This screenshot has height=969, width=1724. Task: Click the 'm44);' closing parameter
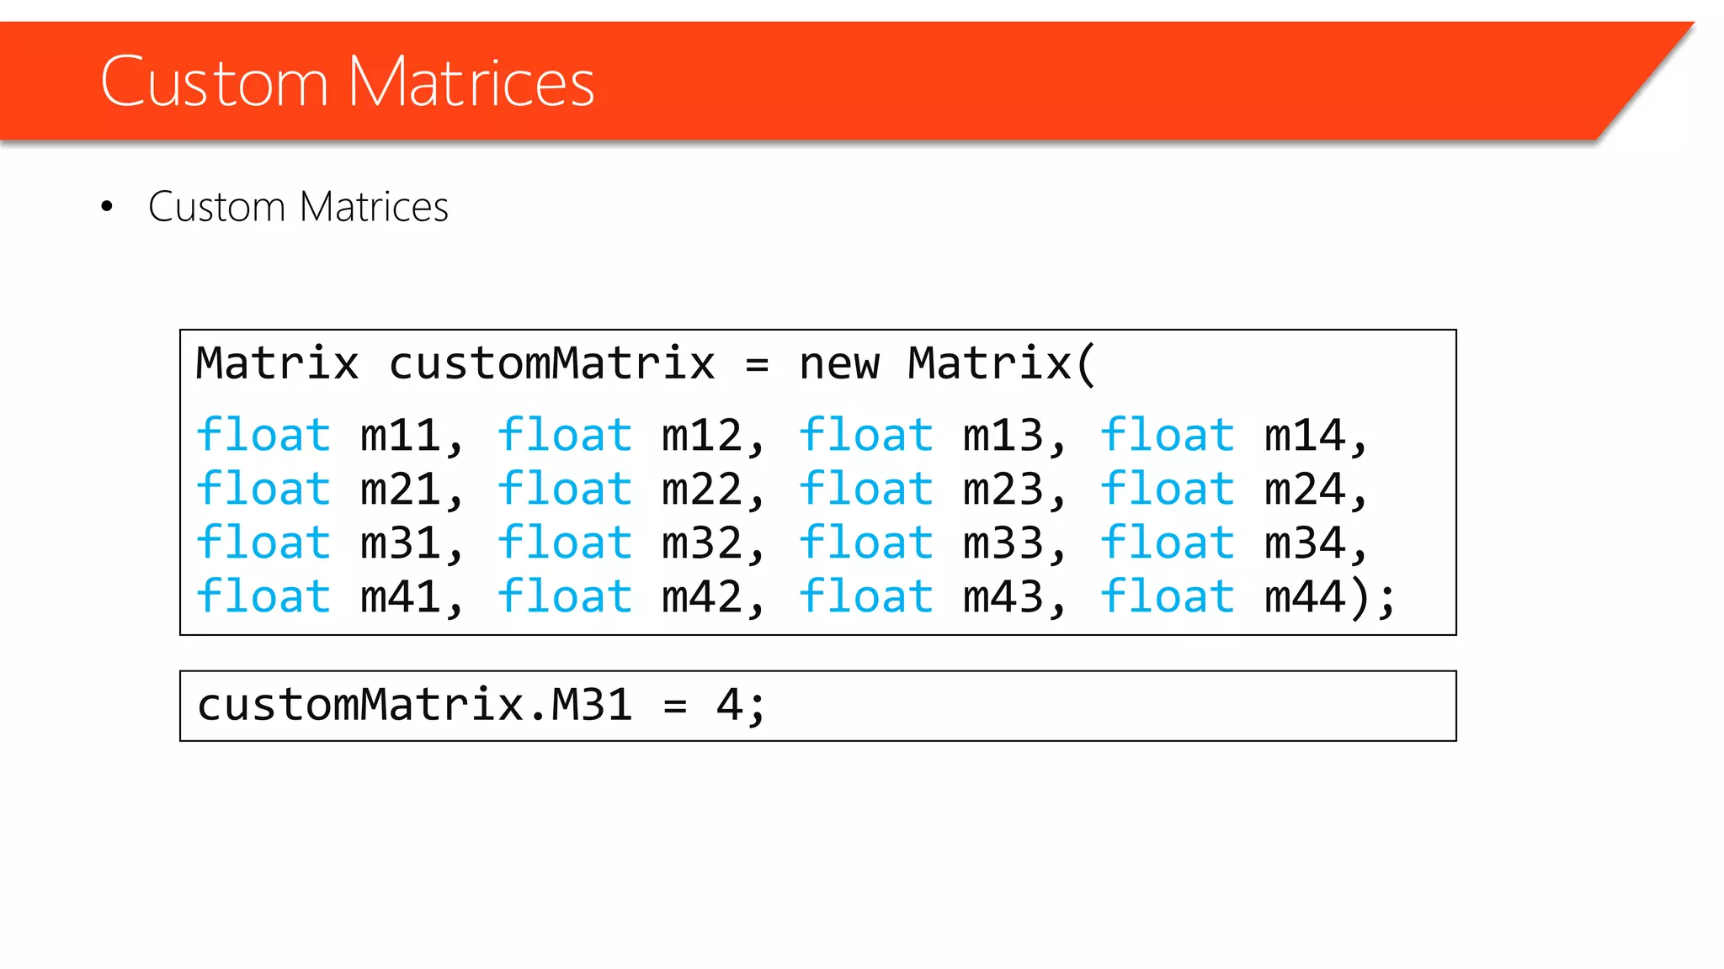point(1328,597)
